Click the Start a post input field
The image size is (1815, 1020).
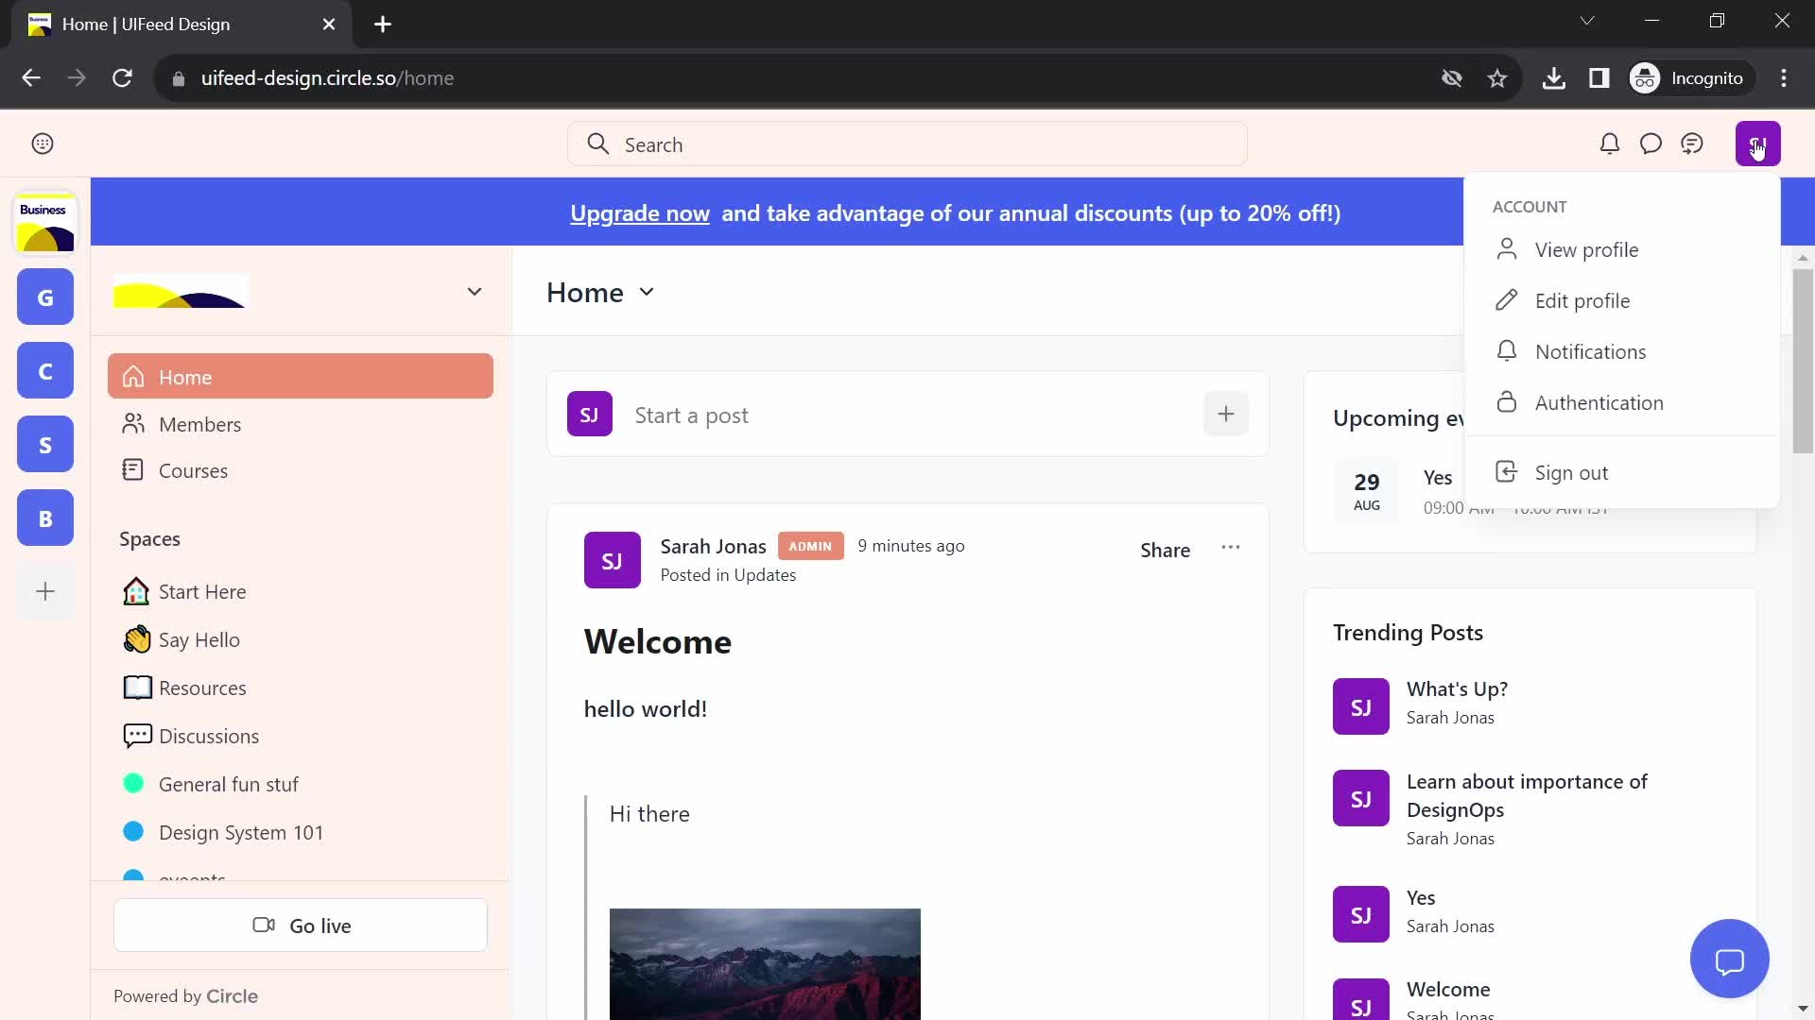908,414
